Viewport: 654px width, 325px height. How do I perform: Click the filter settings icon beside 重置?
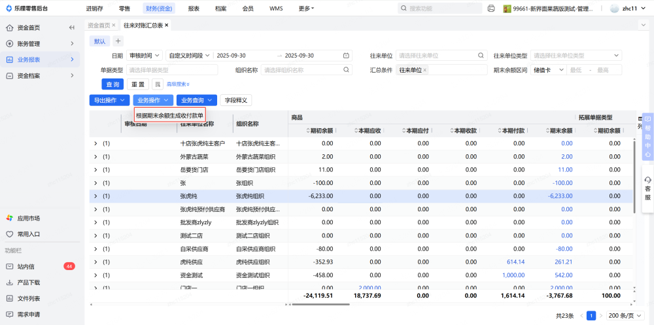pos(158,84)
